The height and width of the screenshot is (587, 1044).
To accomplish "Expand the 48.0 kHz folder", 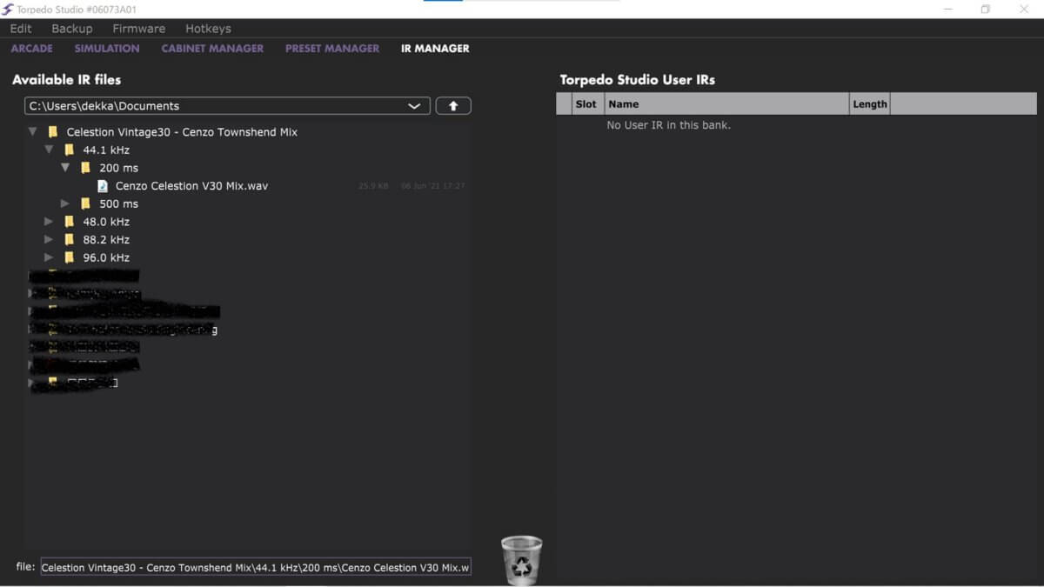I will click(x=50, y=222).
